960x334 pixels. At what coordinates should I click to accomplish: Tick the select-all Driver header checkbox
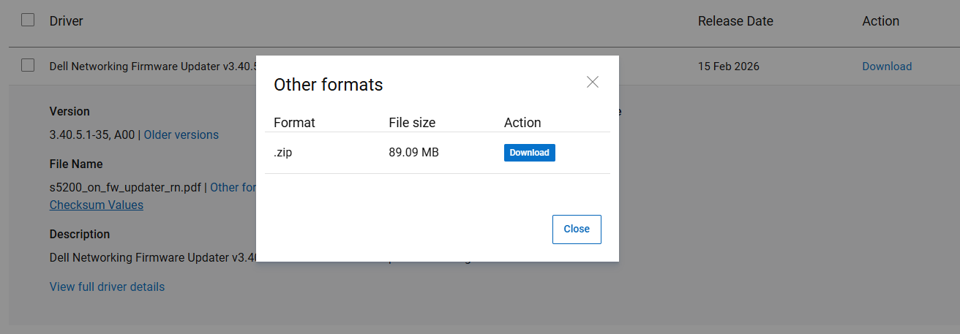tap(28, 20)
